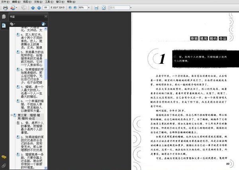Viewport: 239px width, 170px height.
Task: Select bookmark 6. 如果婚姻的开始就是错的
Action: pyautogui.click(x=32, y=76)
